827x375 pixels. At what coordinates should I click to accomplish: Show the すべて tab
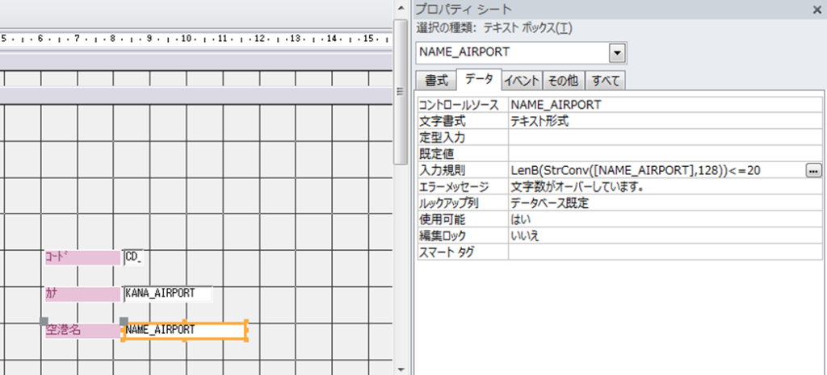[x=606, y=81]
